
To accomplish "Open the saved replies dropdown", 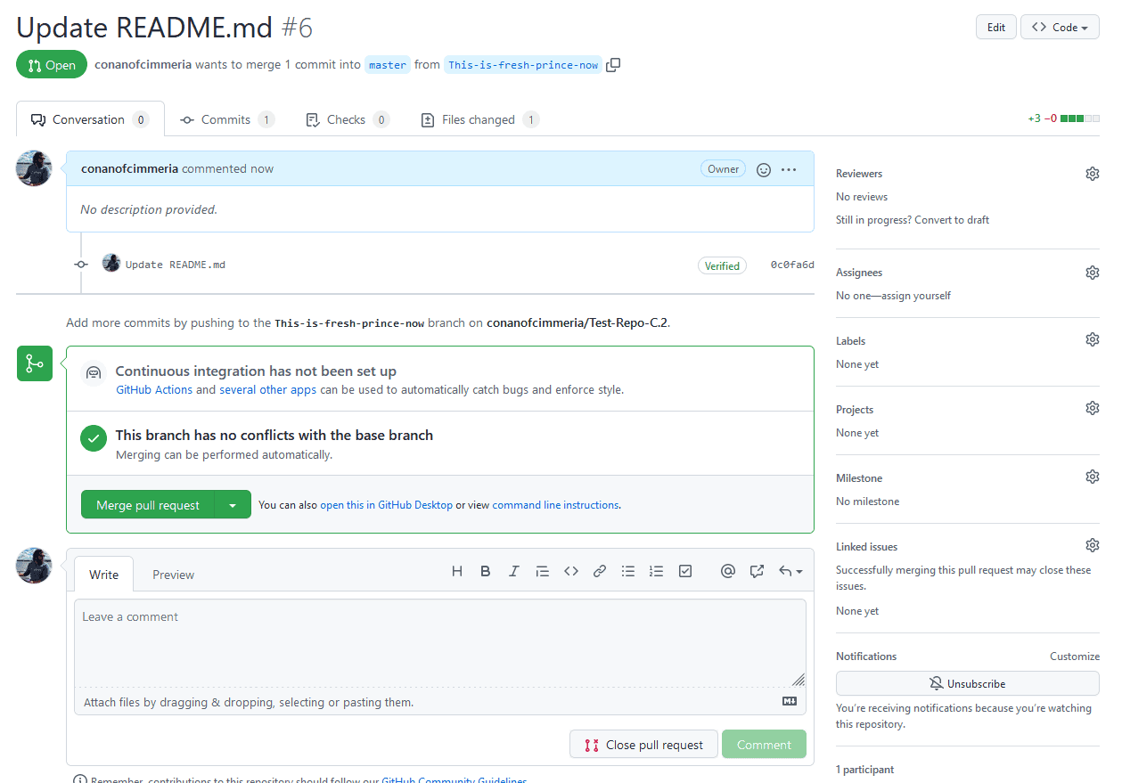I will [x=790, y=571].
